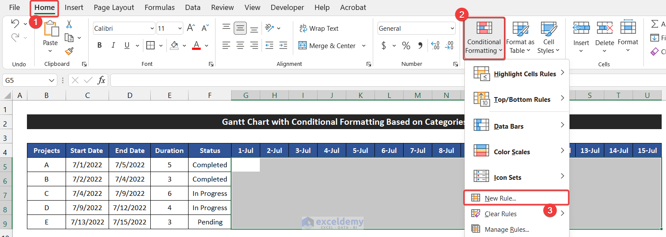The image size is (666, 237).
Task: Open Fill Color dropdown arrow
Action: tap(184, 45)
